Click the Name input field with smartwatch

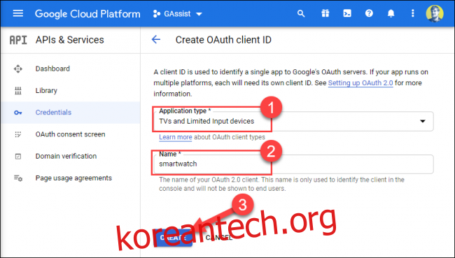tap(293, 164)
